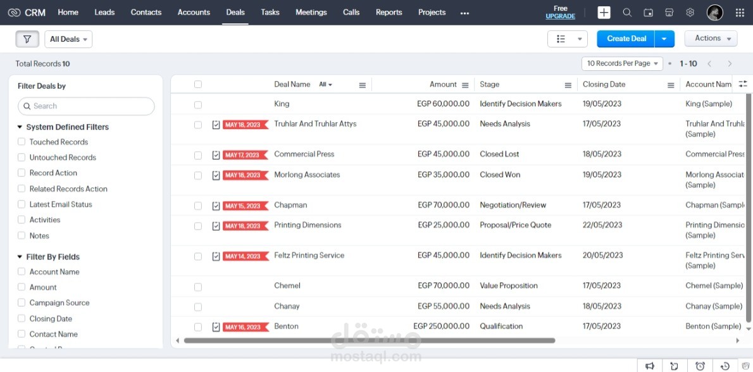Screen dimensions: 753x372
Task: Click the manage columns icon at table corner
Action: tap(743, 84)
